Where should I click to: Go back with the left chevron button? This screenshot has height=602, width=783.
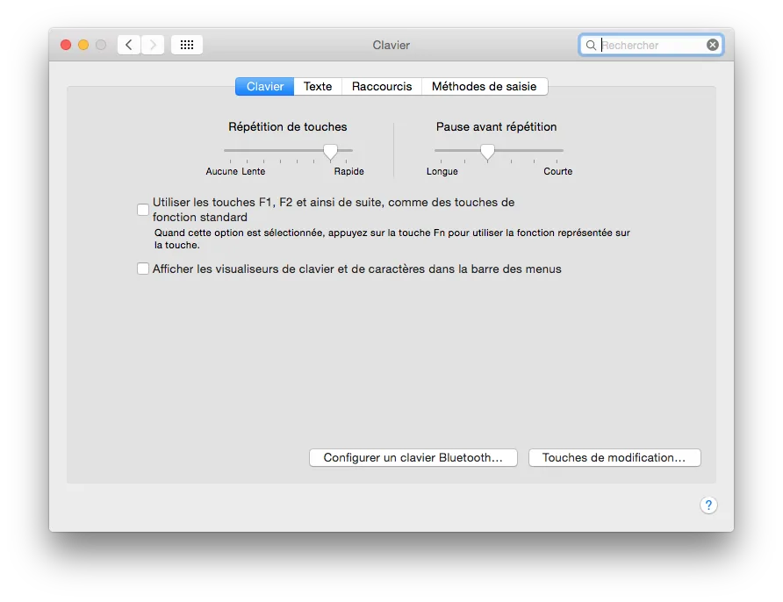tap(129, 45)
